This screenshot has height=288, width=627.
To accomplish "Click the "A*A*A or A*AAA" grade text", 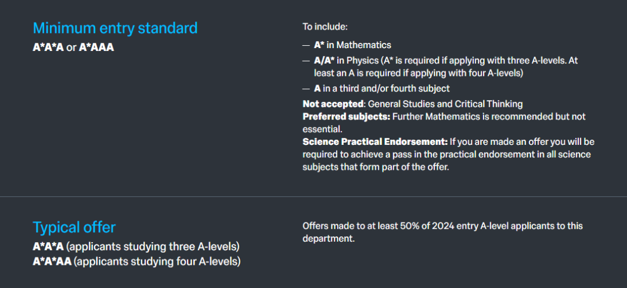I will (73, 48).
